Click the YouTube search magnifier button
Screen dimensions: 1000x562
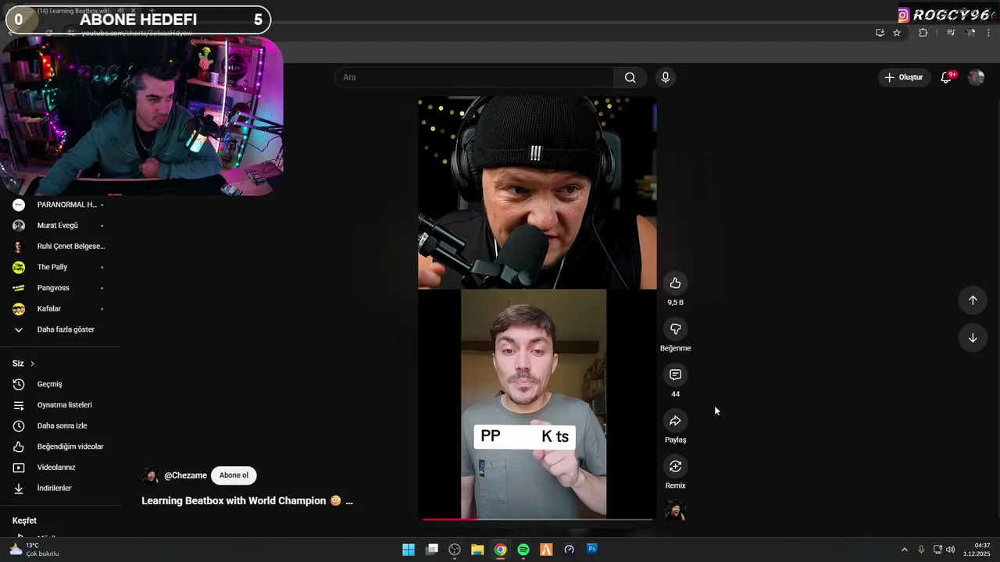630,77
